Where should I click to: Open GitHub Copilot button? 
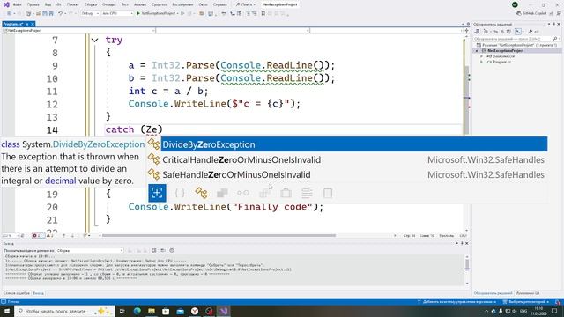tap(531, 13)
